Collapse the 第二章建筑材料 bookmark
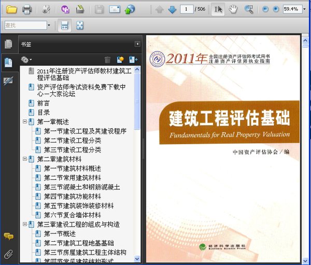 pos(25,159)
